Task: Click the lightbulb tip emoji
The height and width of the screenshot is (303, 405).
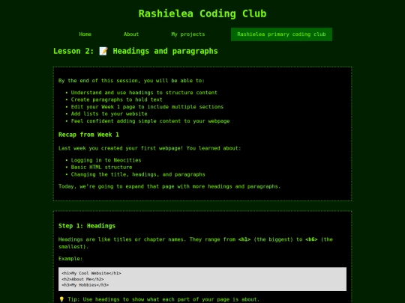Action: pyautogui.click(x=61, y=299)
